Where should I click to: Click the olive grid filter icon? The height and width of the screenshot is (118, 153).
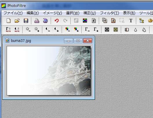coord(116,30)
